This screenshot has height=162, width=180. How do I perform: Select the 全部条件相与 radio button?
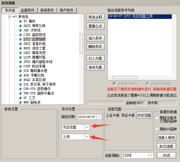115,84
